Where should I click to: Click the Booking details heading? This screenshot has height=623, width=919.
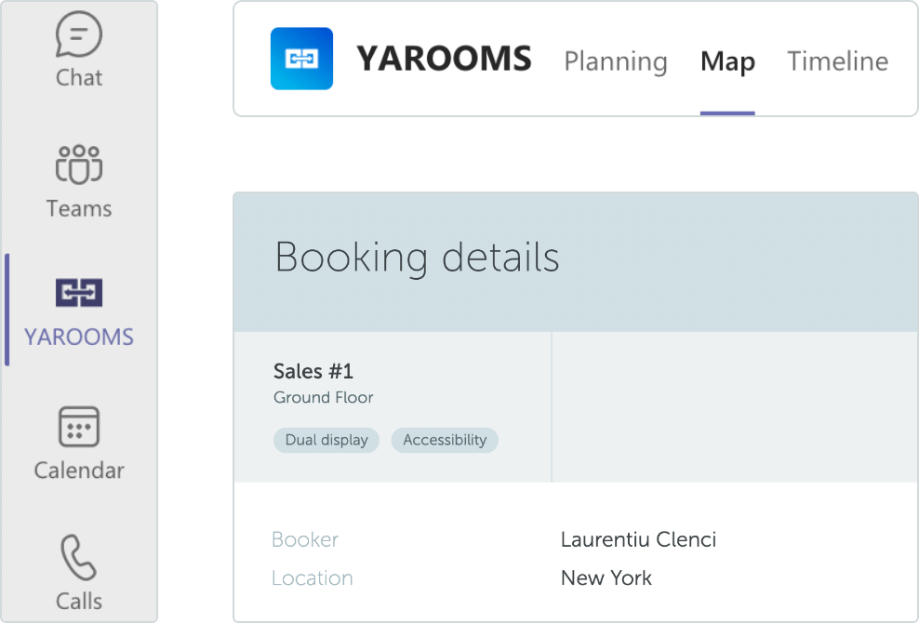click(417, 258)
